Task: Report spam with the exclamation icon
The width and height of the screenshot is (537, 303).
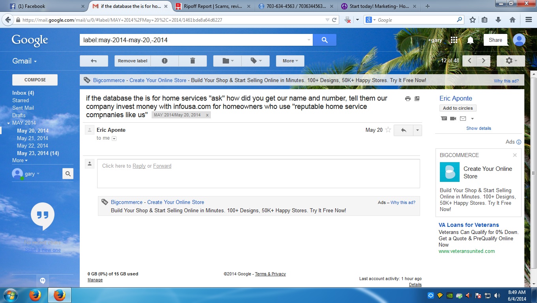Action: point(165,61)
